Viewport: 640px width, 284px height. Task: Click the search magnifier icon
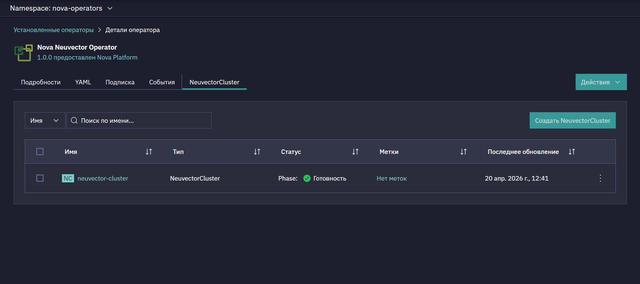pyautogui.click(x=74, y=120)
